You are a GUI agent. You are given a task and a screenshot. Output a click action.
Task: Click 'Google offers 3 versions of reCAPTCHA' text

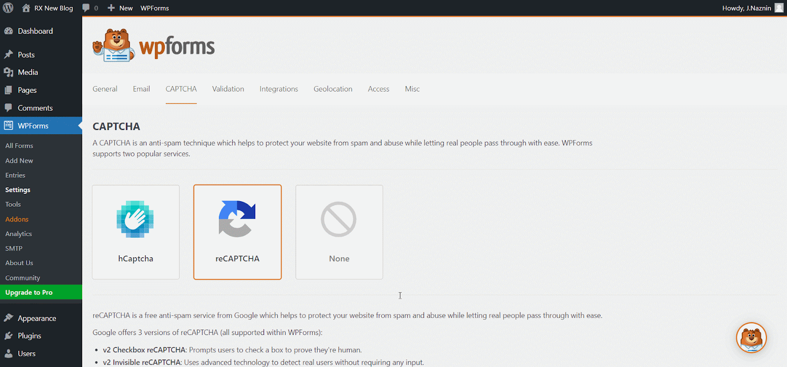pos(207,332)
